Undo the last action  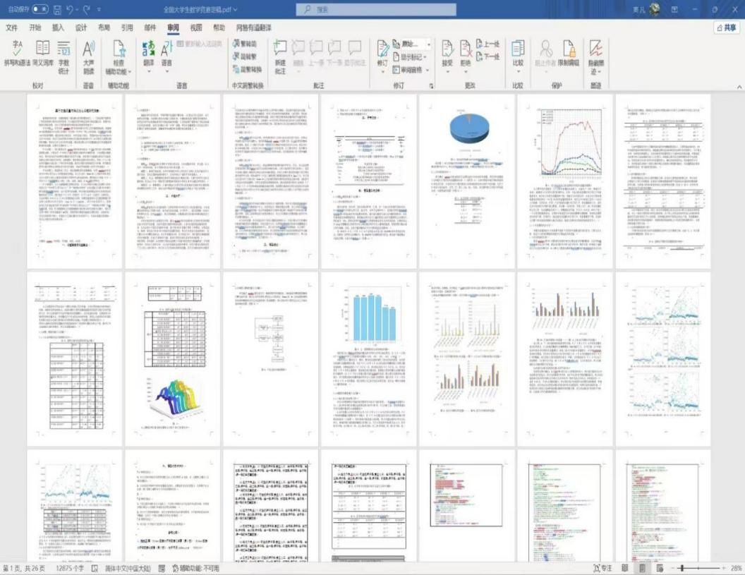pos(71,9)
